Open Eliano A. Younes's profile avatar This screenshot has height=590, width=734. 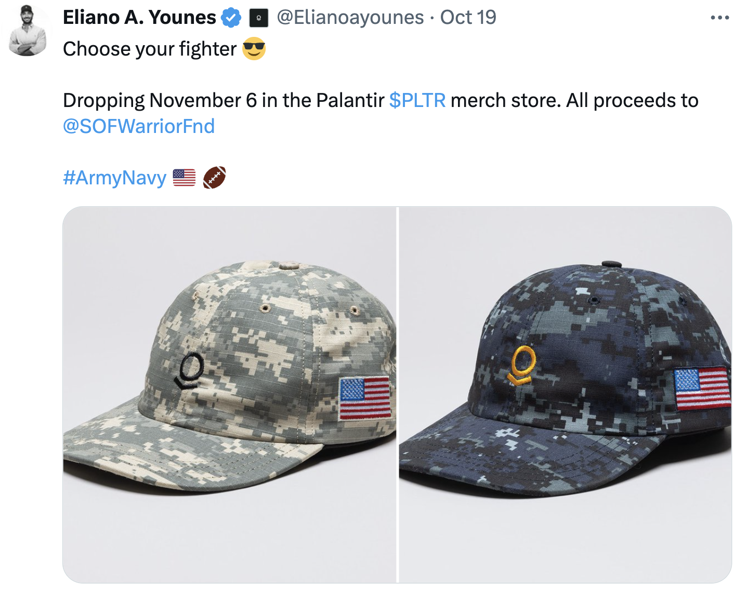(29, 31)
